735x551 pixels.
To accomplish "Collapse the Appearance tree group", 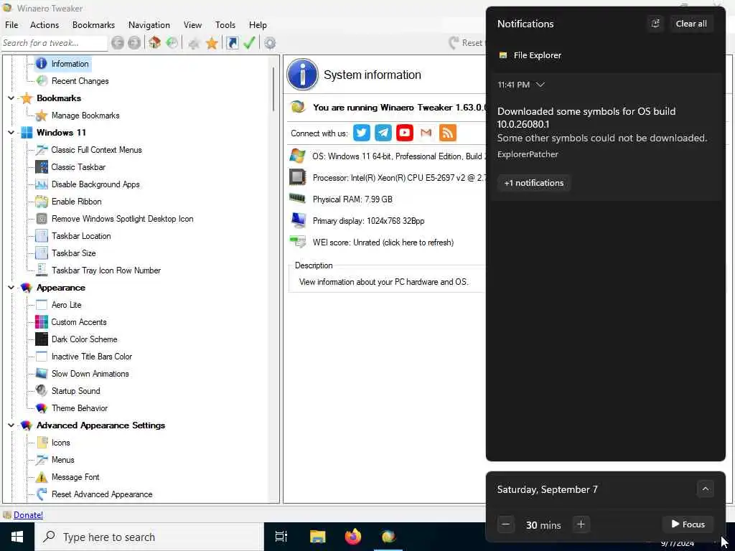I will 11,288.
